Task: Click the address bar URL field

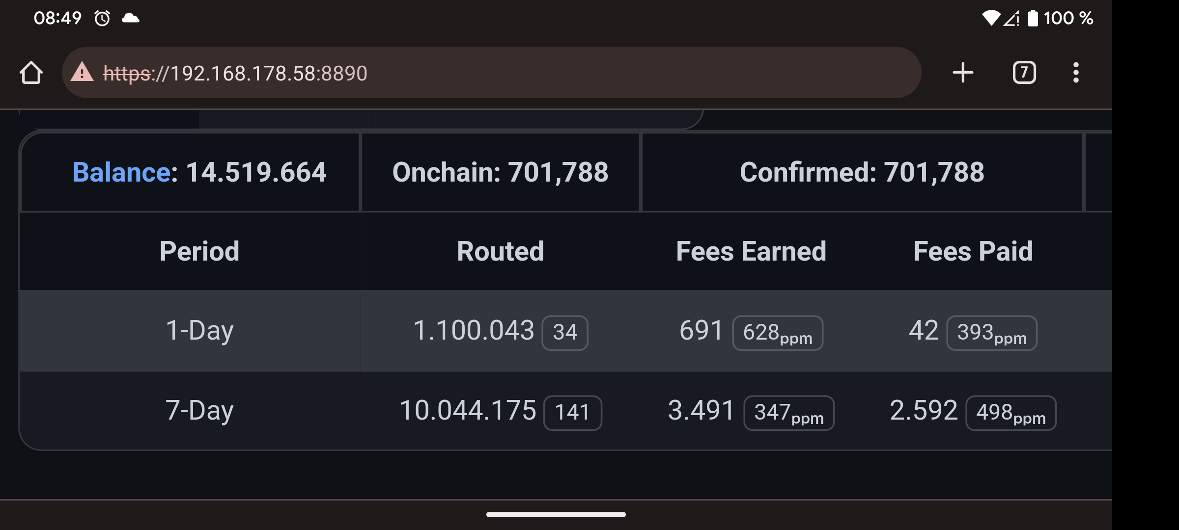Action: [491, 73]
